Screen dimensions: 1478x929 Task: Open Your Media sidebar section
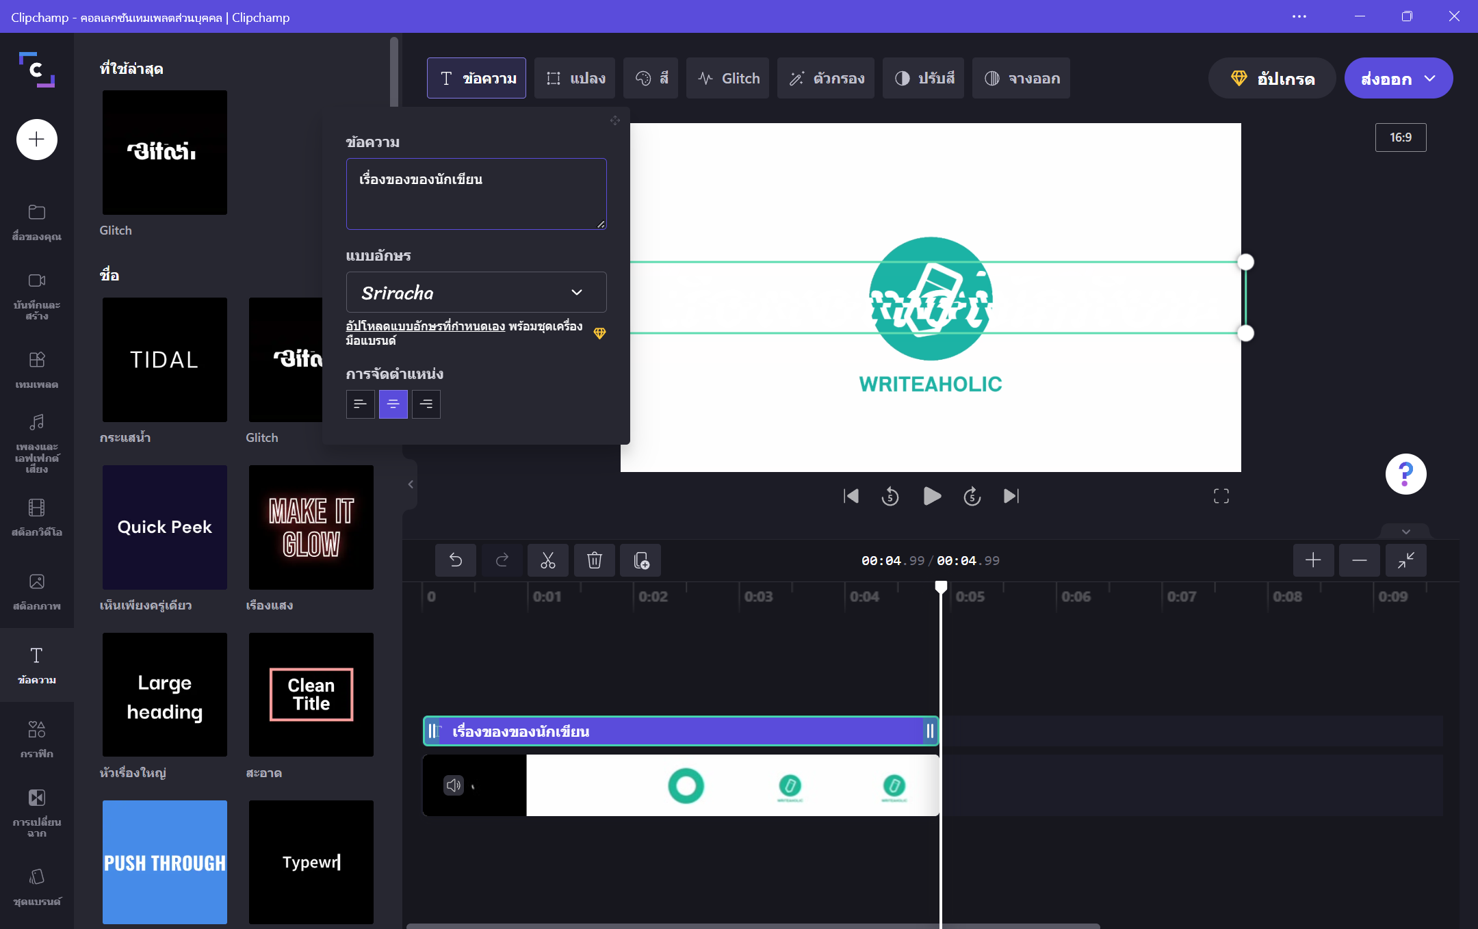(36, 222)
